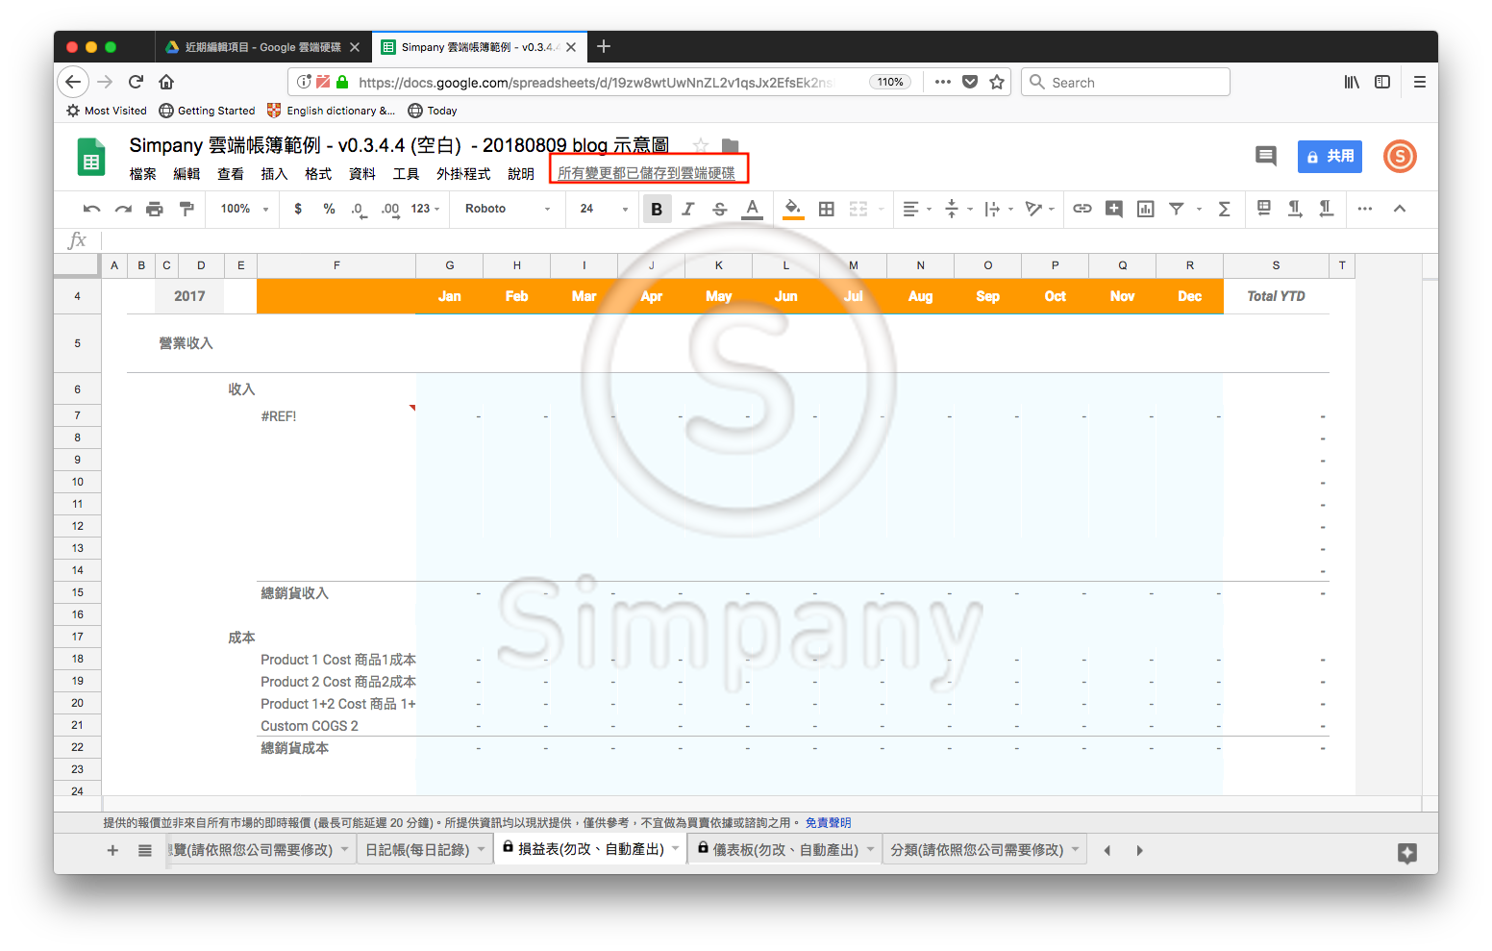Screen dimensions: 1492x951
Task: Open the Roboto font dropdown
Action: click(507, 209)
